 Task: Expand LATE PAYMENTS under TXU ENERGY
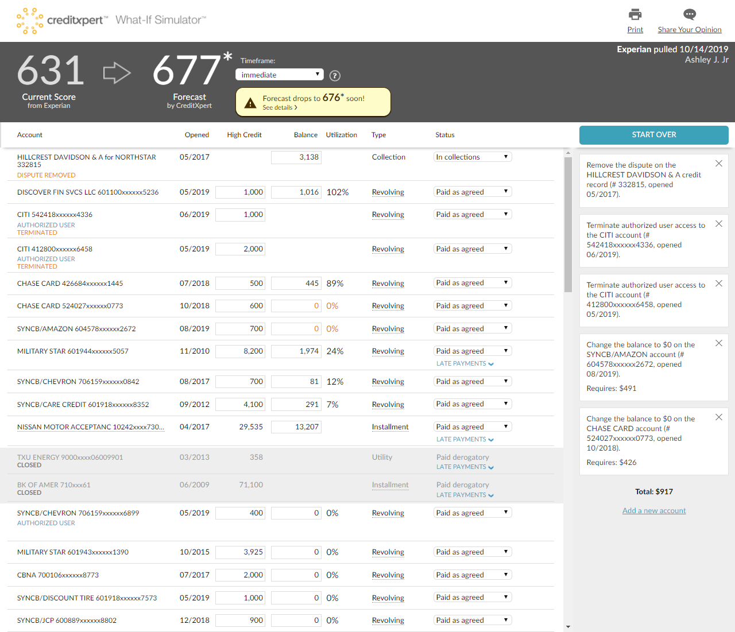tap(465, 467)
